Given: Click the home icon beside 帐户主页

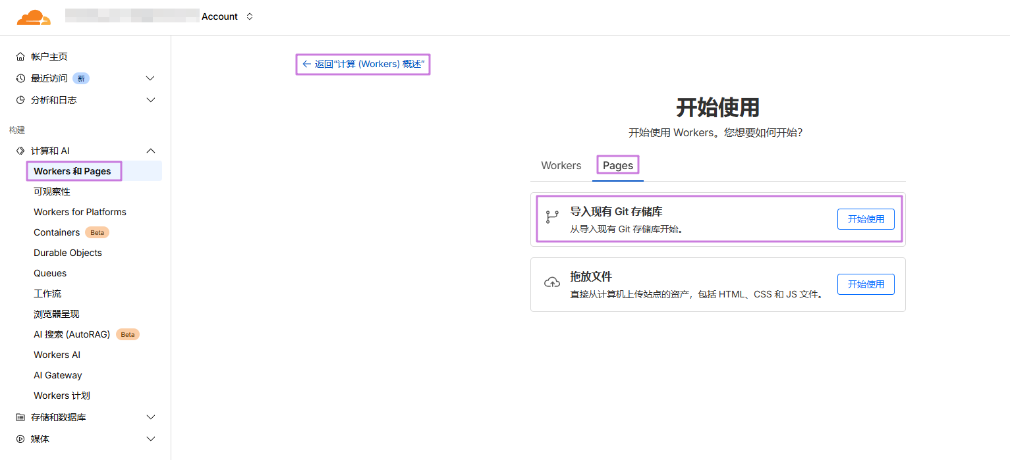Looking at the screenshot, I should pos(20,57).
